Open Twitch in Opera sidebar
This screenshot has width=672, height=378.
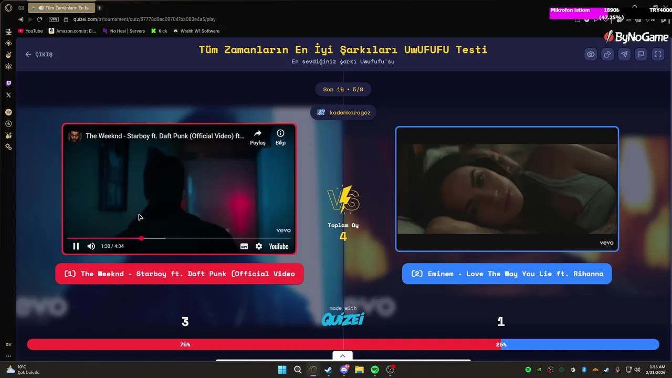pos(8,83)
